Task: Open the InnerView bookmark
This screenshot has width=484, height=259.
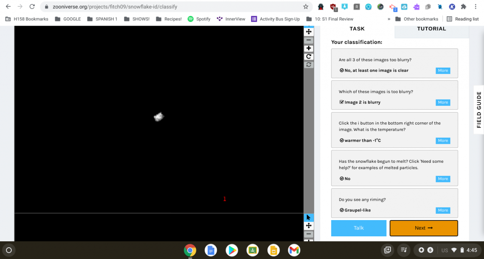Action: (x=231, y=19)
